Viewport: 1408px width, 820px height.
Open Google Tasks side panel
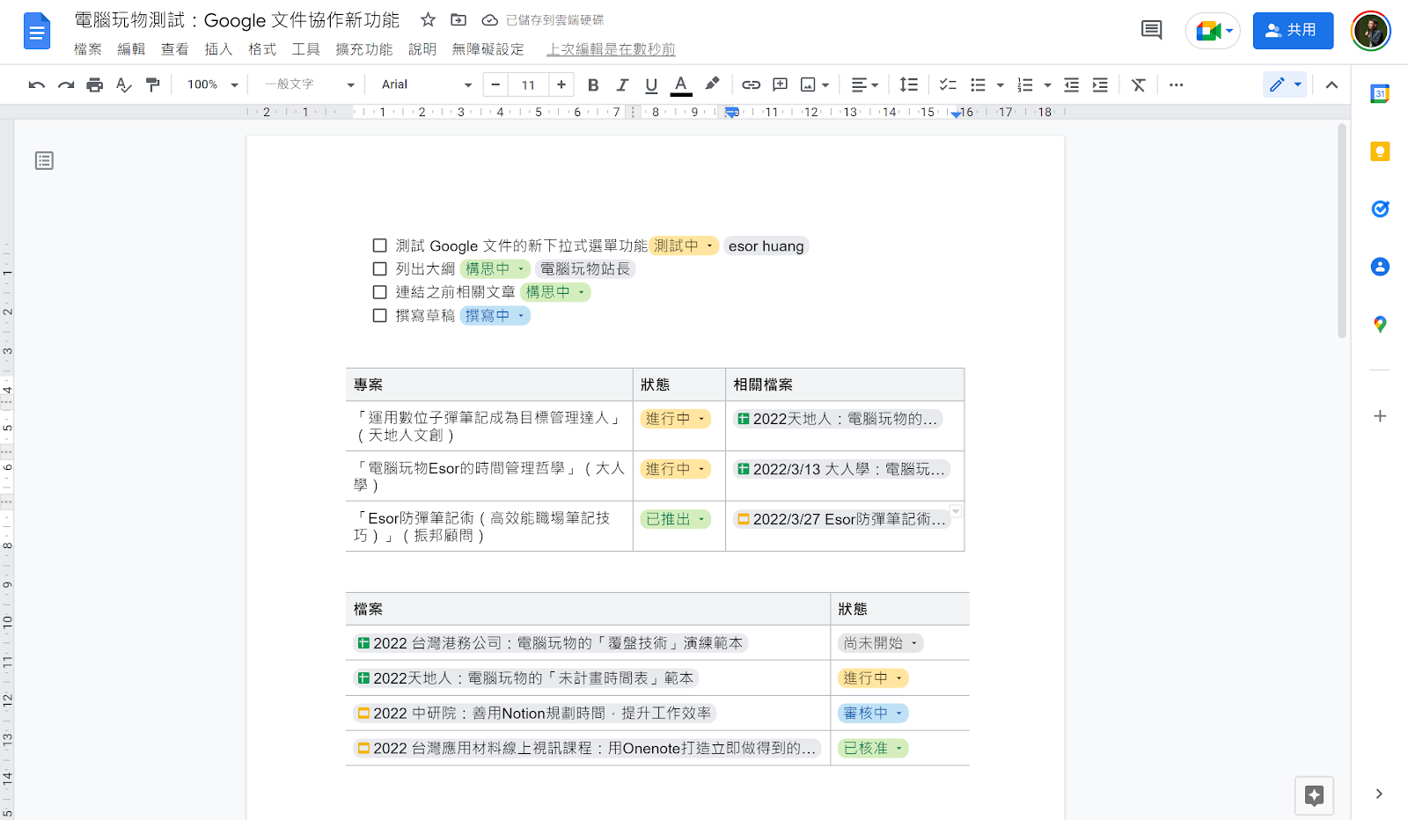coord(1380,209)
